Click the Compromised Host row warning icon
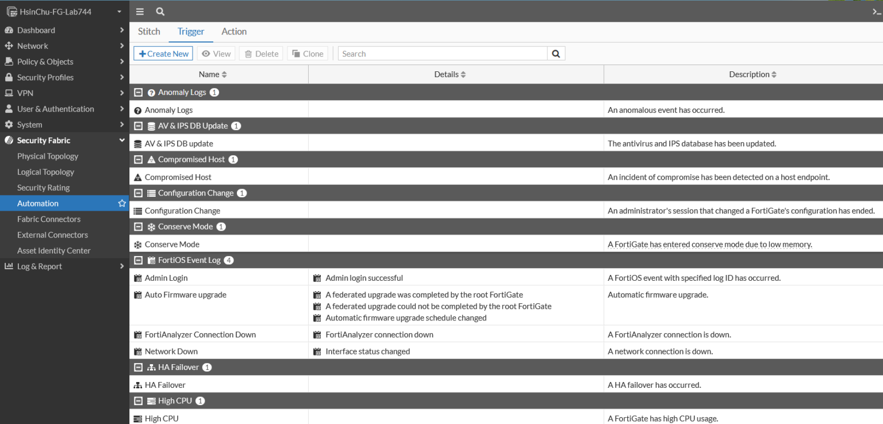883x424 pixels. [137, 177]
